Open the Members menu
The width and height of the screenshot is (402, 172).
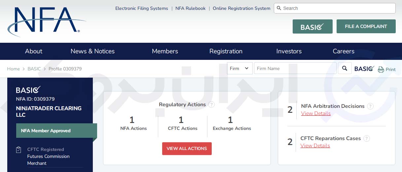tap(165, 51)
